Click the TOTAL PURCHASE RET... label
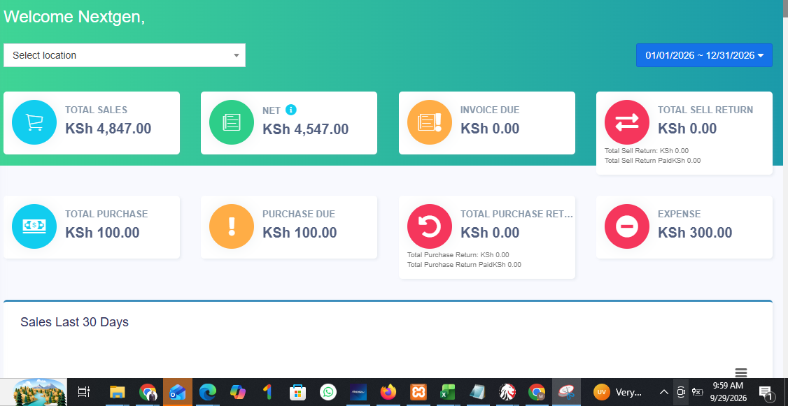This screenshot has width=788, height=406. coord(516,214)
